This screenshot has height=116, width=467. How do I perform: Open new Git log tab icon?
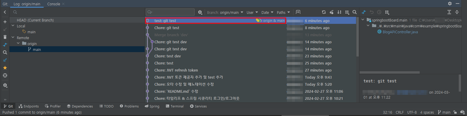[298, 12]
